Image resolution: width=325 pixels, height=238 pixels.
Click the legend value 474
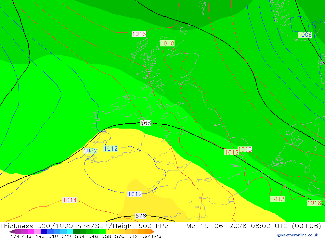click(x=15, y=236)
